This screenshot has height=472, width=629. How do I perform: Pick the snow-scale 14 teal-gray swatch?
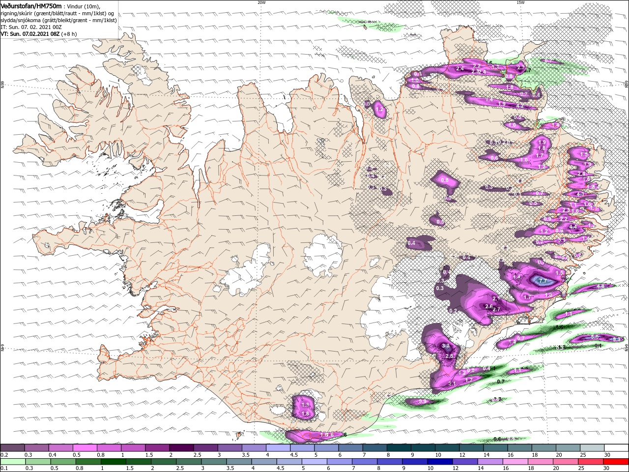pos(496,448)
